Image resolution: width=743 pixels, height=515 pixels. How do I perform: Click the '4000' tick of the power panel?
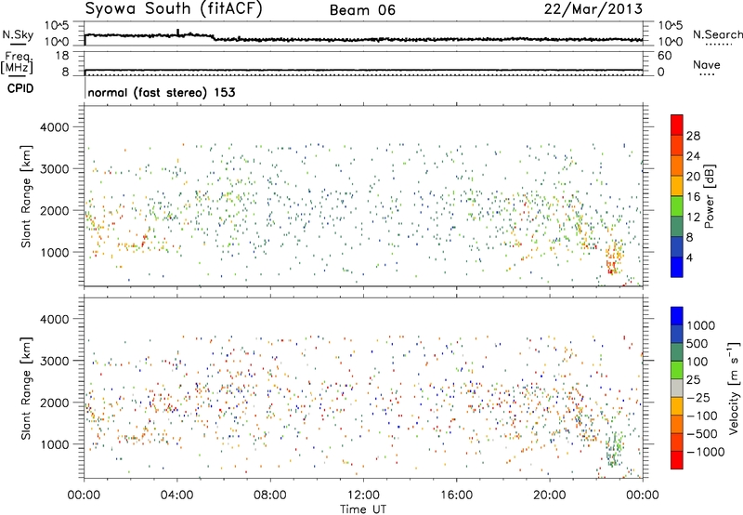coord(54,127)
